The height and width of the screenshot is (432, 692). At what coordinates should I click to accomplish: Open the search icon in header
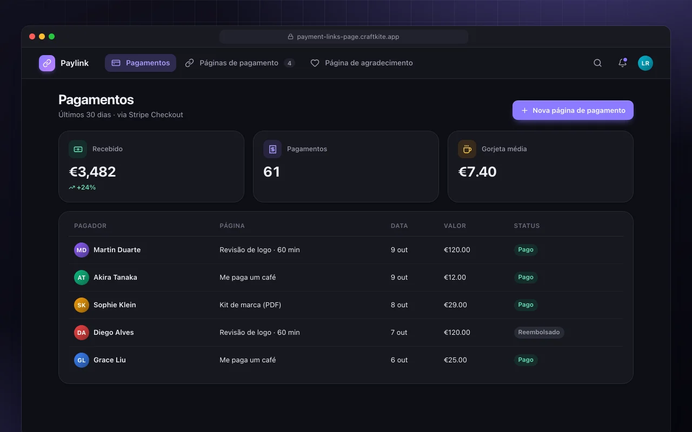[x=597, y=63]
